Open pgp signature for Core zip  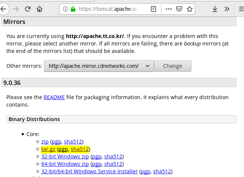pos(56,142)
